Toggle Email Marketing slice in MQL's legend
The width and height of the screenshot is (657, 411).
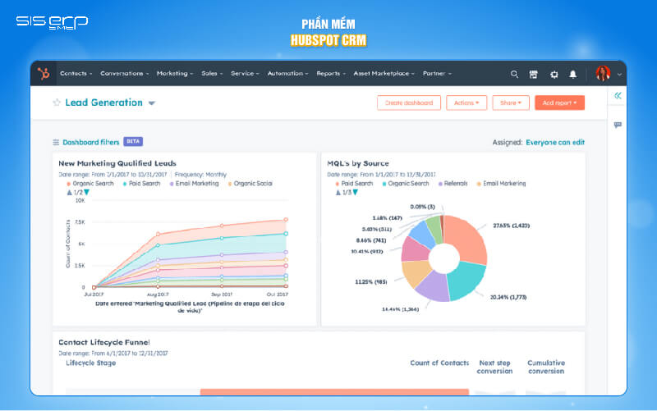pyautogui.click(x=501, y=183)
